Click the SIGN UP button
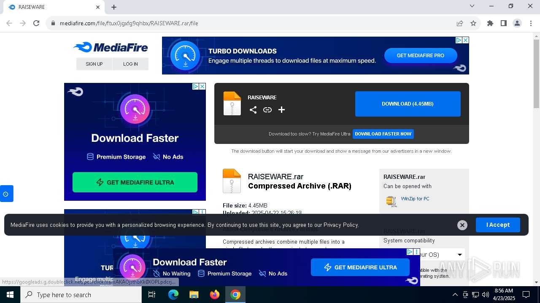The image size is (540, 303). (94, 64)
